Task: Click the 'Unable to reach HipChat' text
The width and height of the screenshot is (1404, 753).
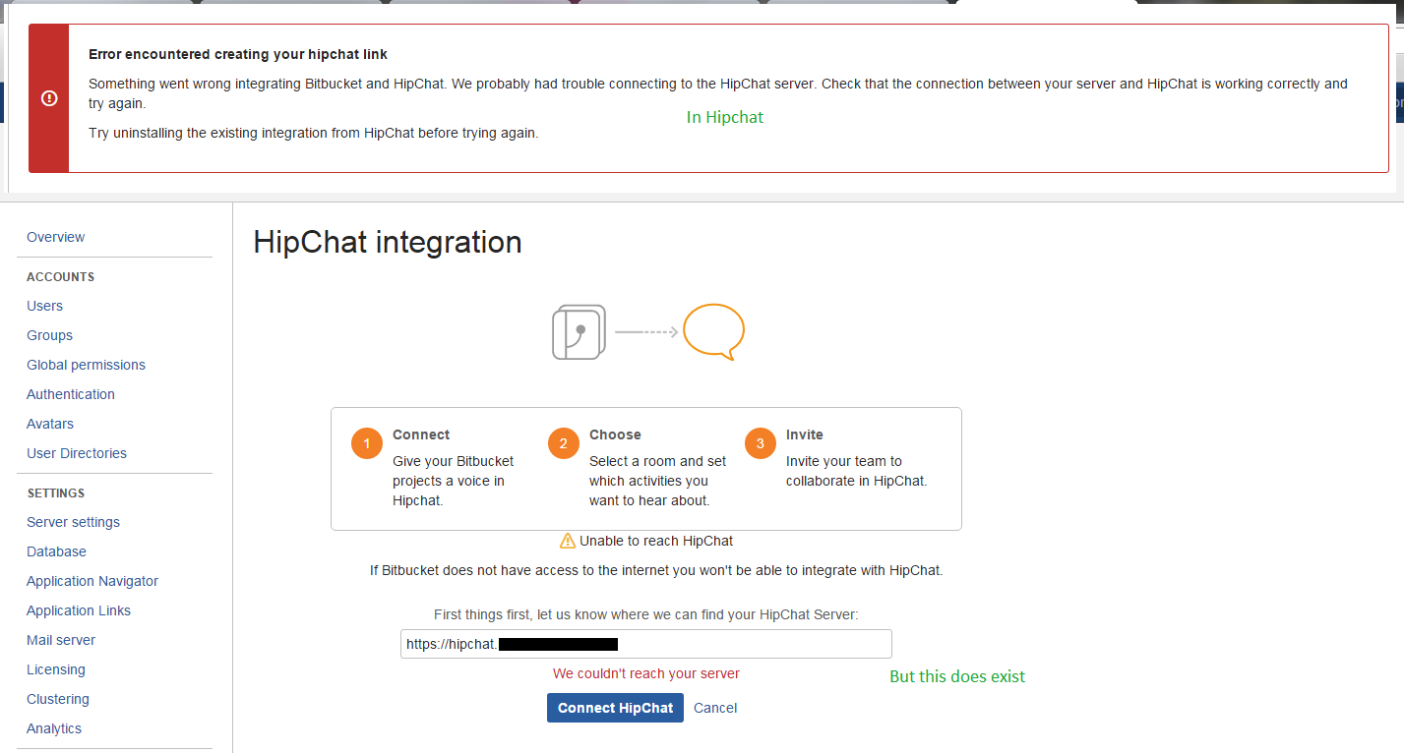Action: pyautogui.click(x=656, y=541)
